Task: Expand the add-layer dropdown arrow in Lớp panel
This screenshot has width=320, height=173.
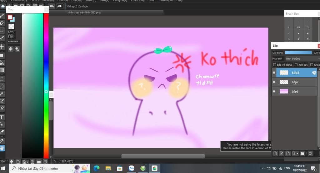Action: 297,153
